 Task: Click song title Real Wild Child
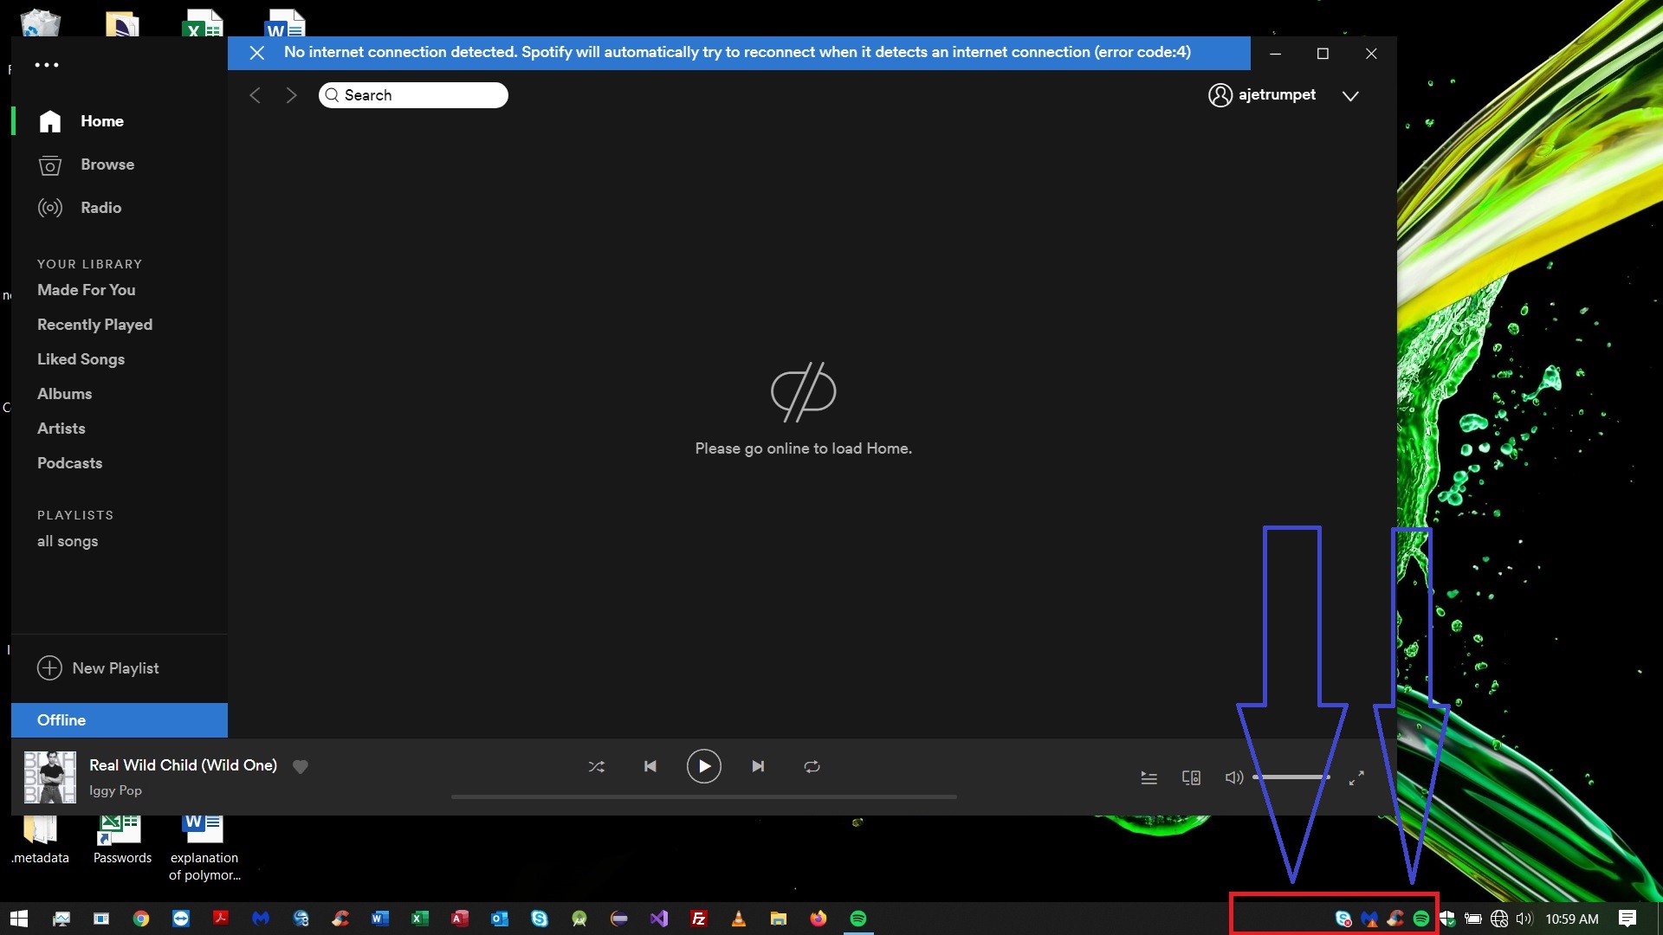pos(183,765)
